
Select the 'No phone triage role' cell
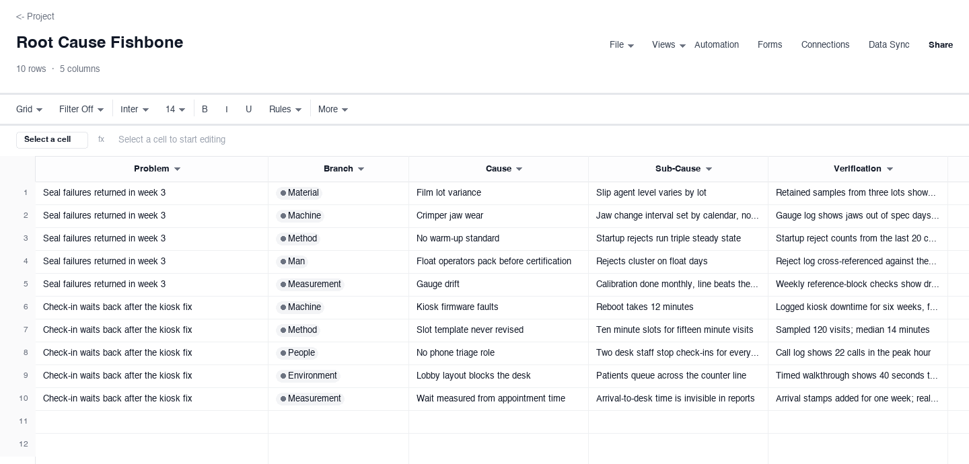coord(499,353)
